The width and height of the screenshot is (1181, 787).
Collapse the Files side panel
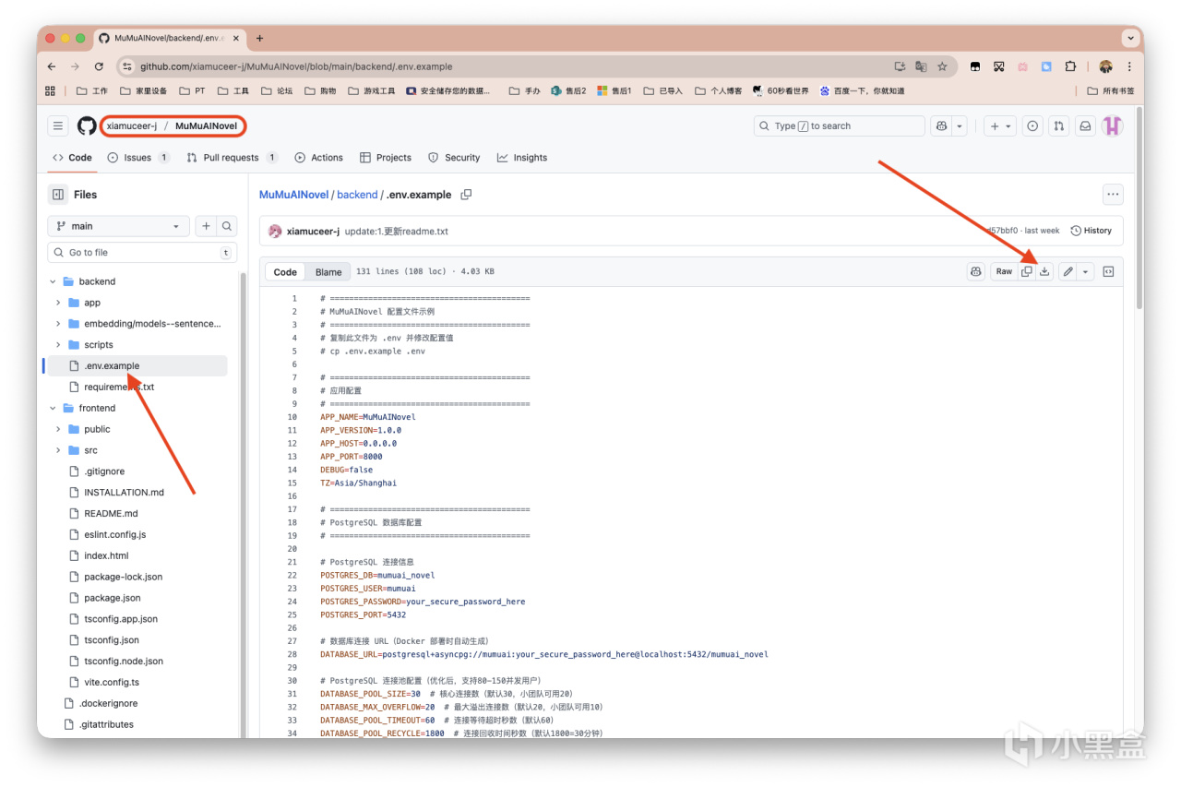pyautogui.click(x=58, y=195)
